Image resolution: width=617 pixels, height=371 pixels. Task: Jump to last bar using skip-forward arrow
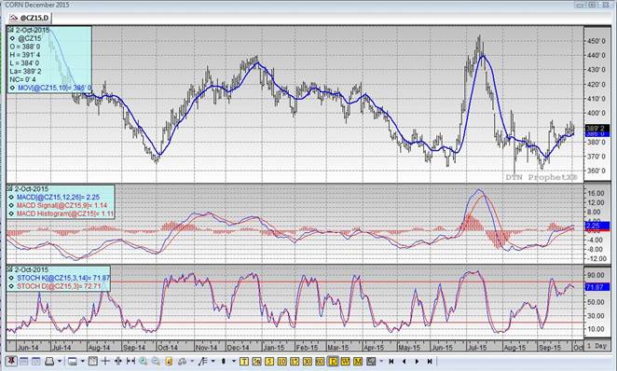tap(430, 361)
